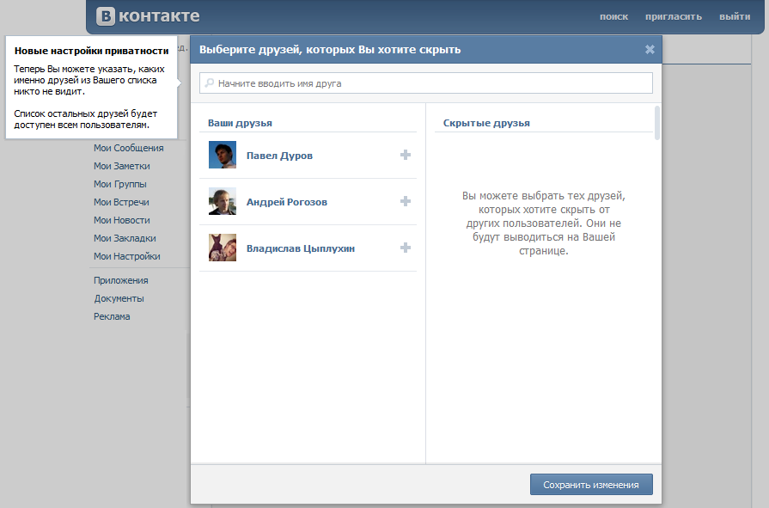Click the 'Новые настройки приватности' tooltip title
The width and height of the screenshot is (769, 508).
[92, 51]
